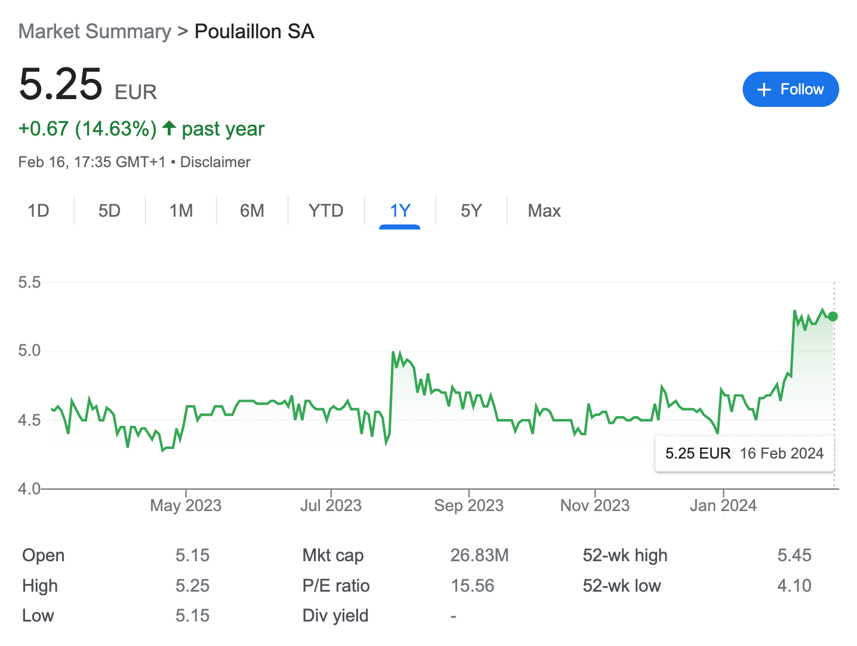Select the 1Y time range tab
857x646 pixels.
(400, 211)
